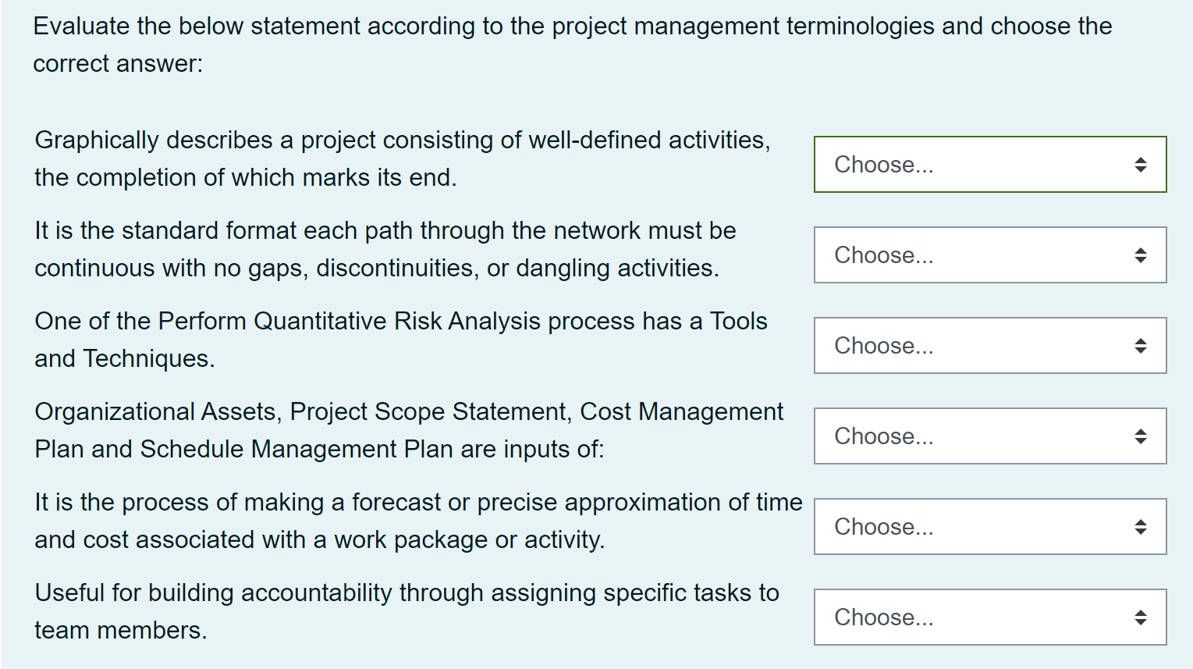Click the 'Evaluate the below statement' question heading
The image size is (1193, 669).
click(572, 44)
